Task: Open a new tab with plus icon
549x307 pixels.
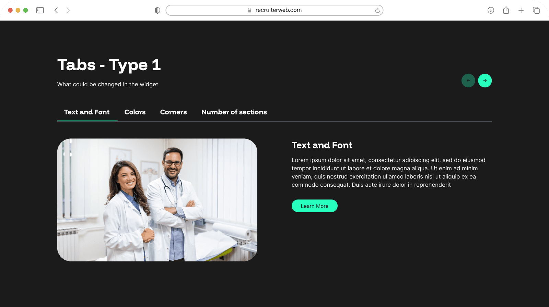Action: click(521, 10)
